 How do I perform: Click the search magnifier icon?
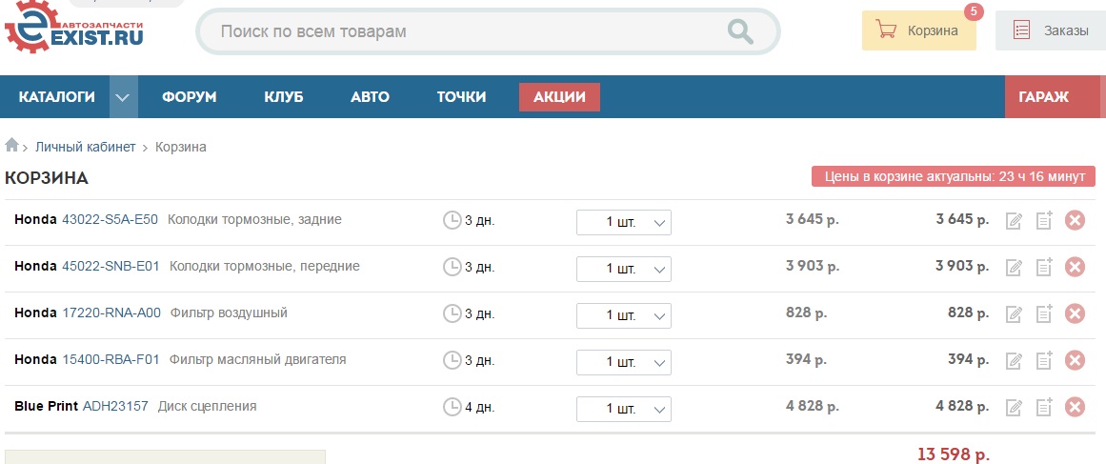point(739,31)
